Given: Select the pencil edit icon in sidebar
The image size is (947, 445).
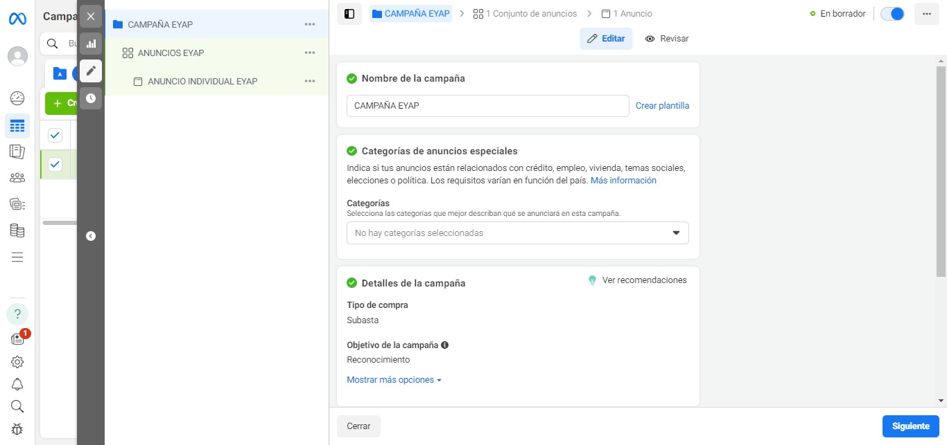Looking at the screenshot, I should 91,71.
